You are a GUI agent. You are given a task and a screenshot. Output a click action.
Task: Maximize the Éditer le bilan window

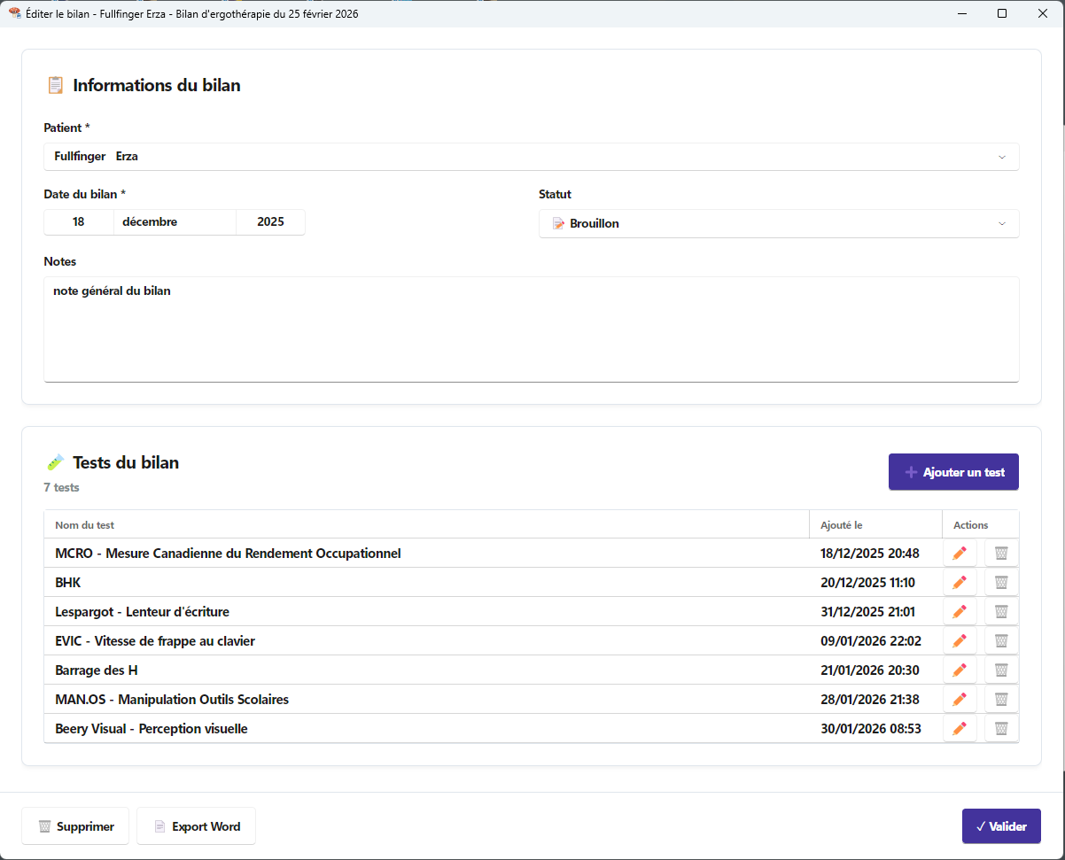(x=1002, y=13)
